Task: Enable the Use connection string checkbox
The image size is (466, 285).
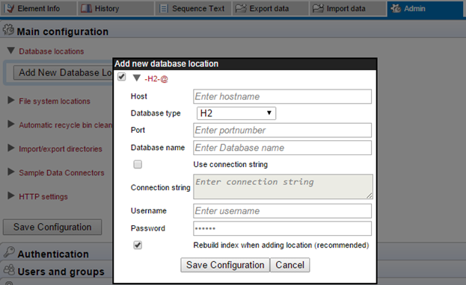Action: [138, 164]
